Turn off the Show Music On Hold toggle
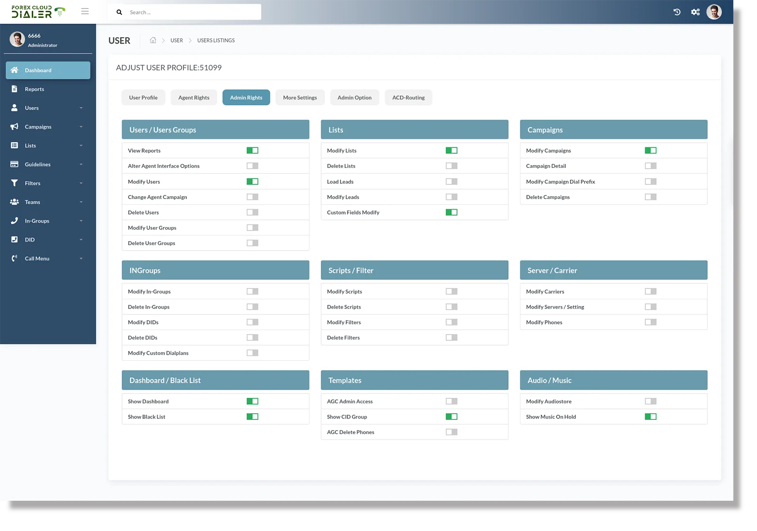The width and height of the screenshot is (757, 531). click(651, 416)
